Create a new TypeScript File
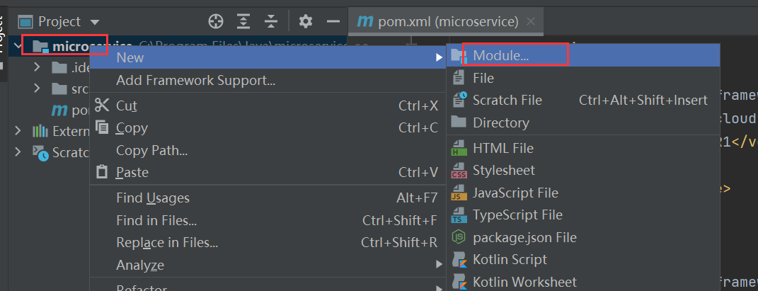 (x=583, y=215)
